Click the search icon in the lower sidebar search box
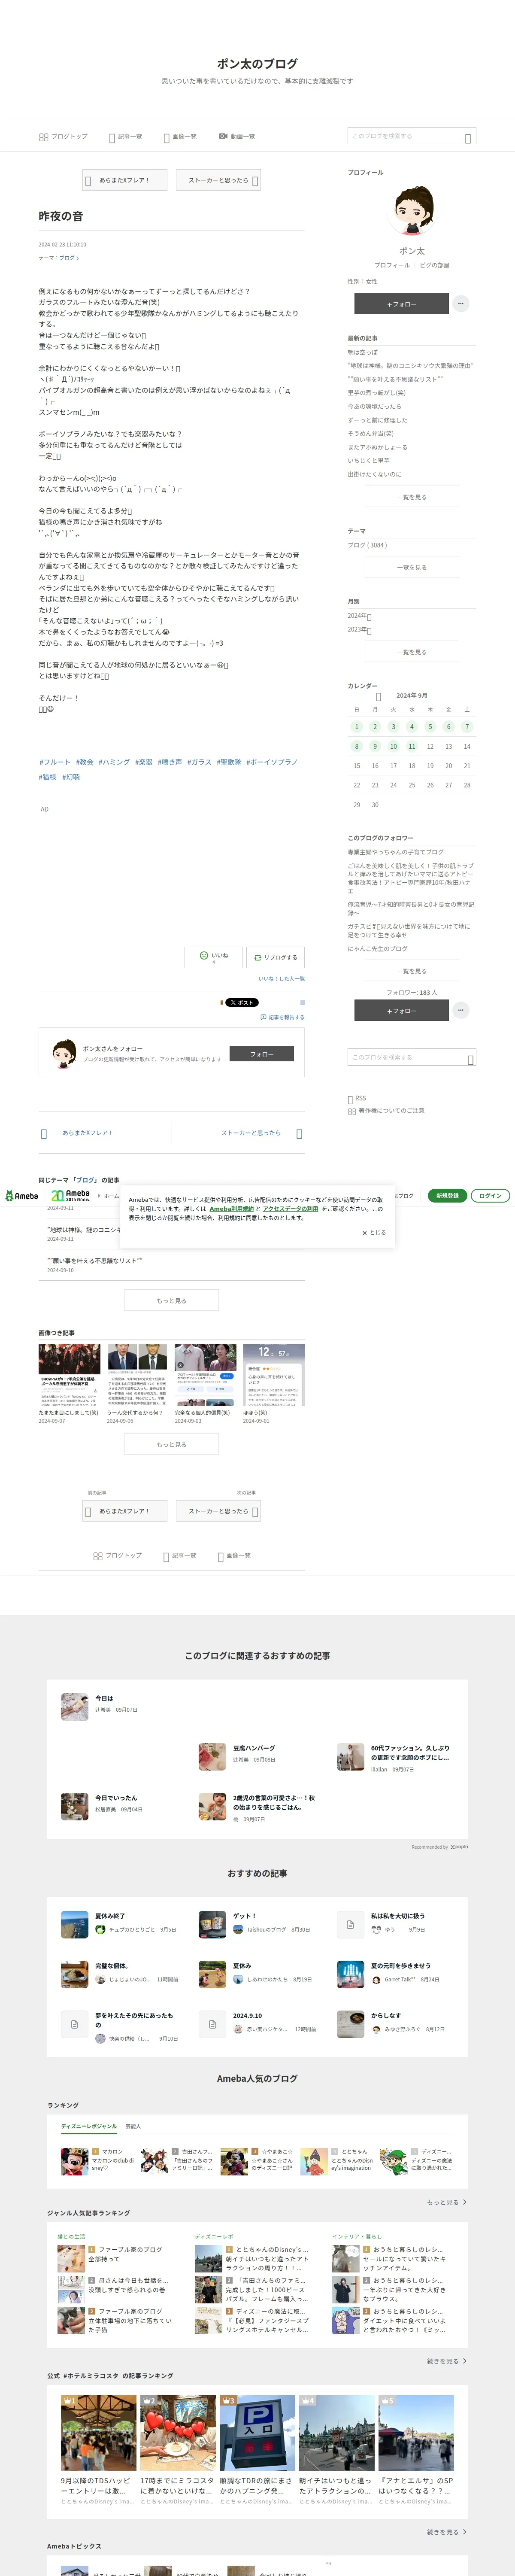Screen dimensions: 515x2576 470,1059
